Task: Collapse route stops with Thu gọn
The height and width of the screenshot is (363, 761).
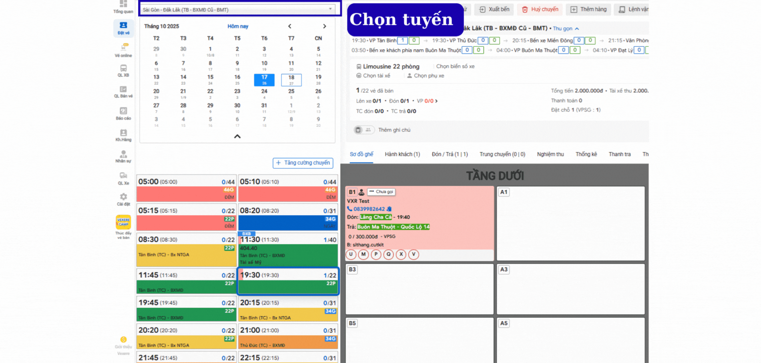Action: pyautogui.click(x=566, y=29)
